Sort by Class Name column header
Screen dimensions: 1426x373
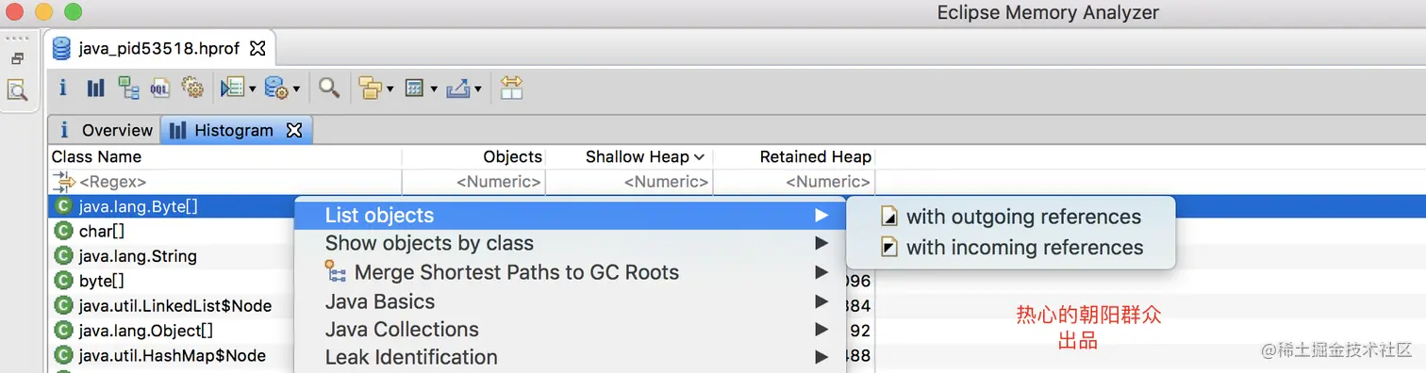pos(225,156)
